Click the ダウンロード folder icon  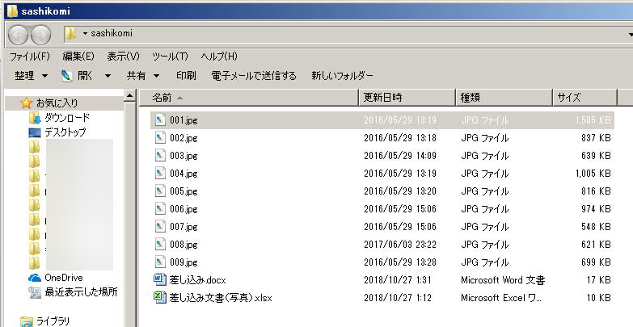click(35, 118)
